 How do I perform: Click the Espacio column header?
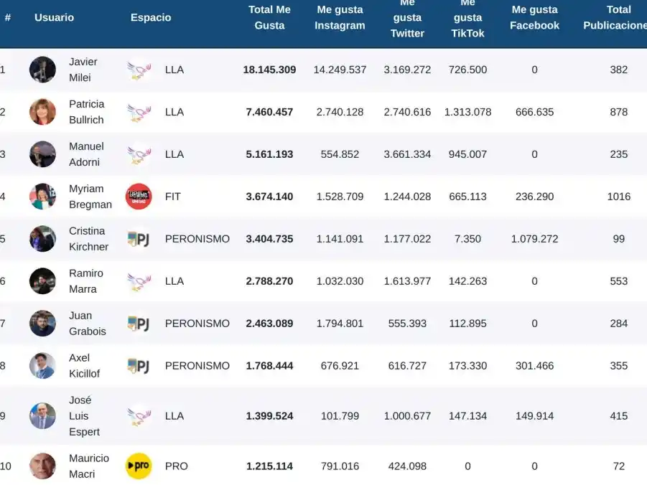(x=151, y=18)
